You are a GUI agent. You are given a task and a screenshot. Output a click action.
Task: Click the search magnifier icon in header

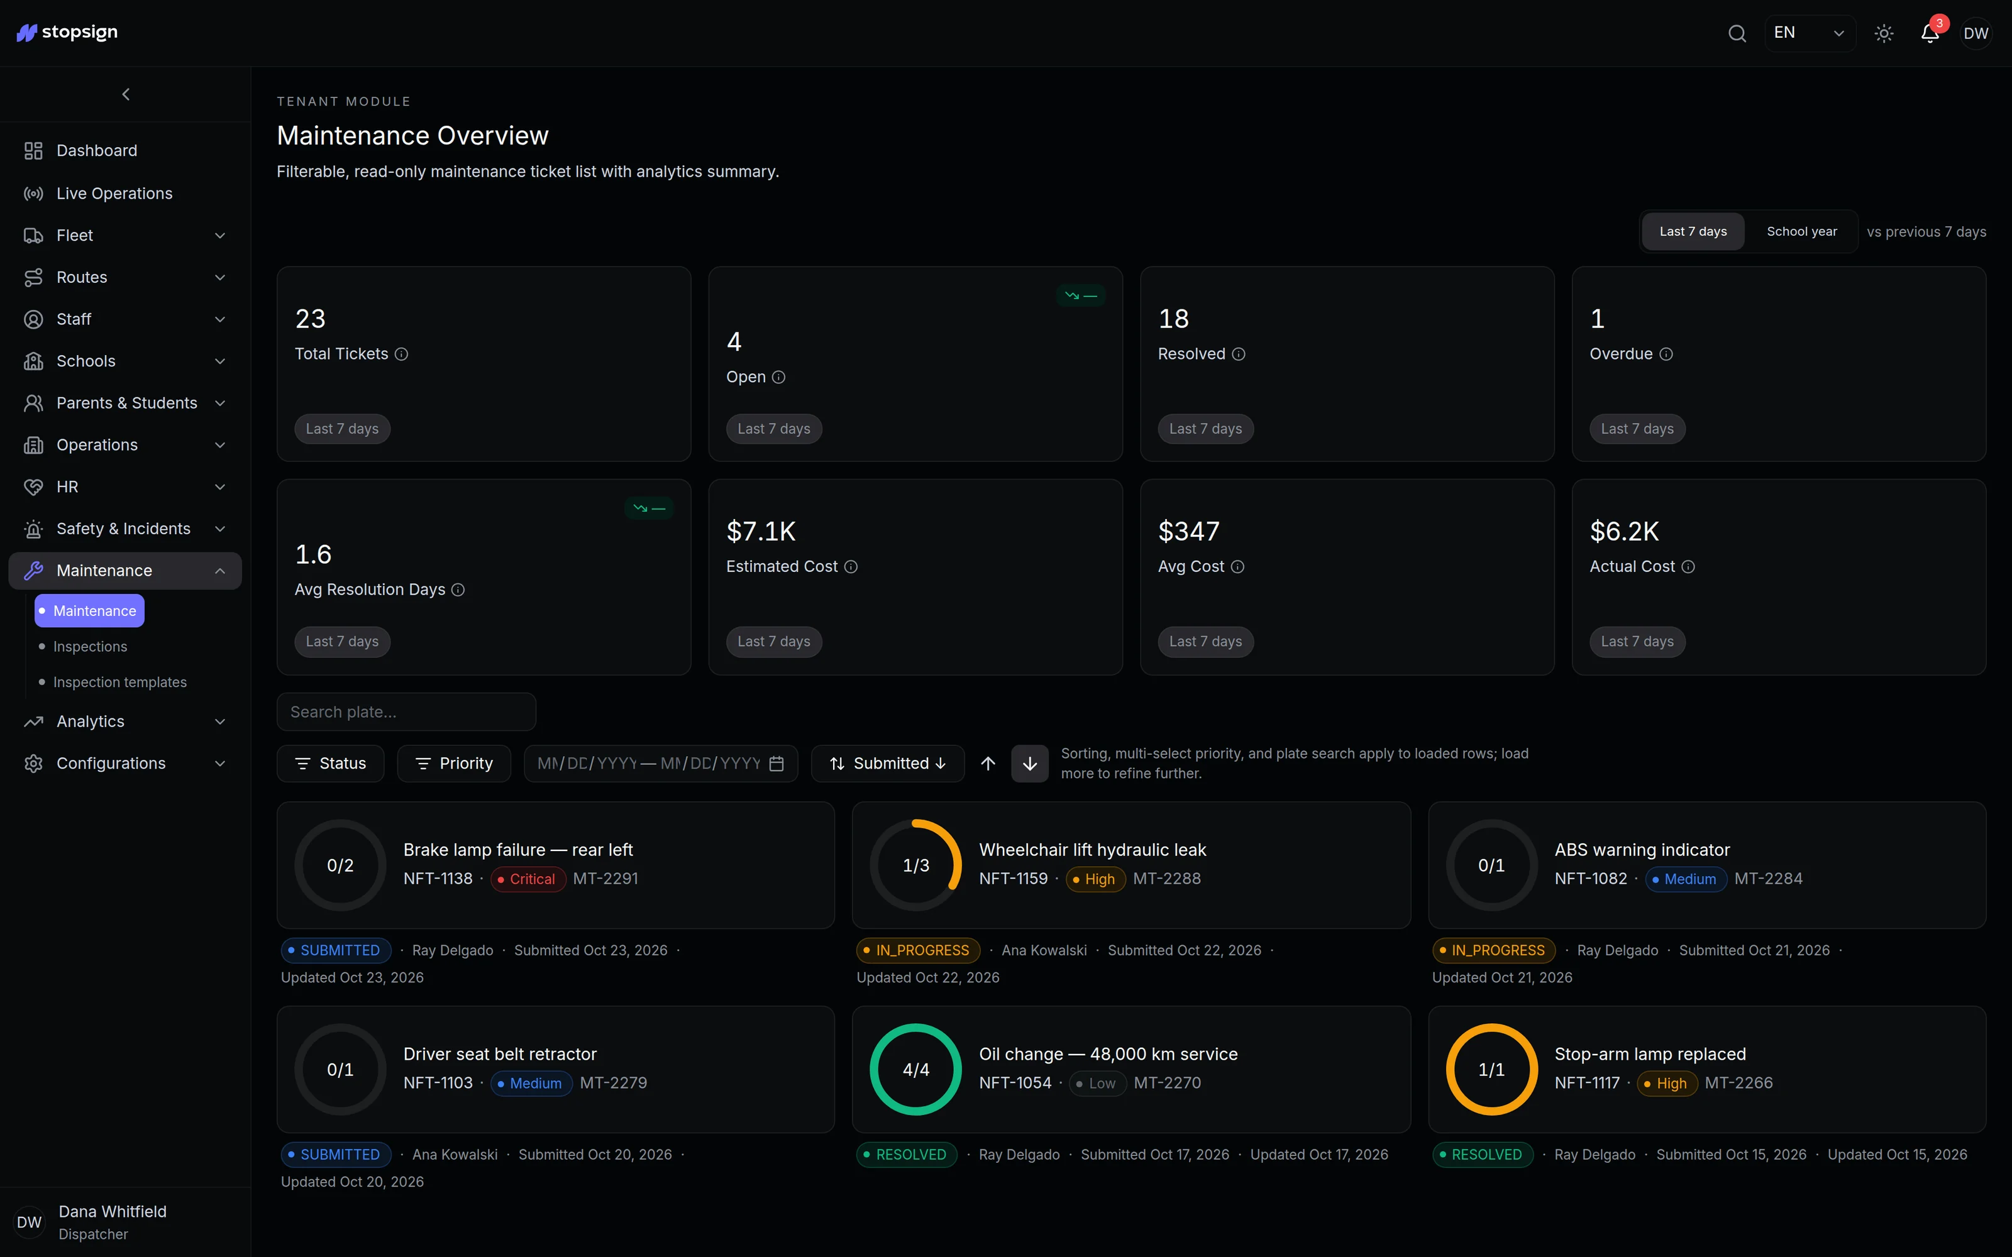pyautogui.click(x=1737, y=33)
